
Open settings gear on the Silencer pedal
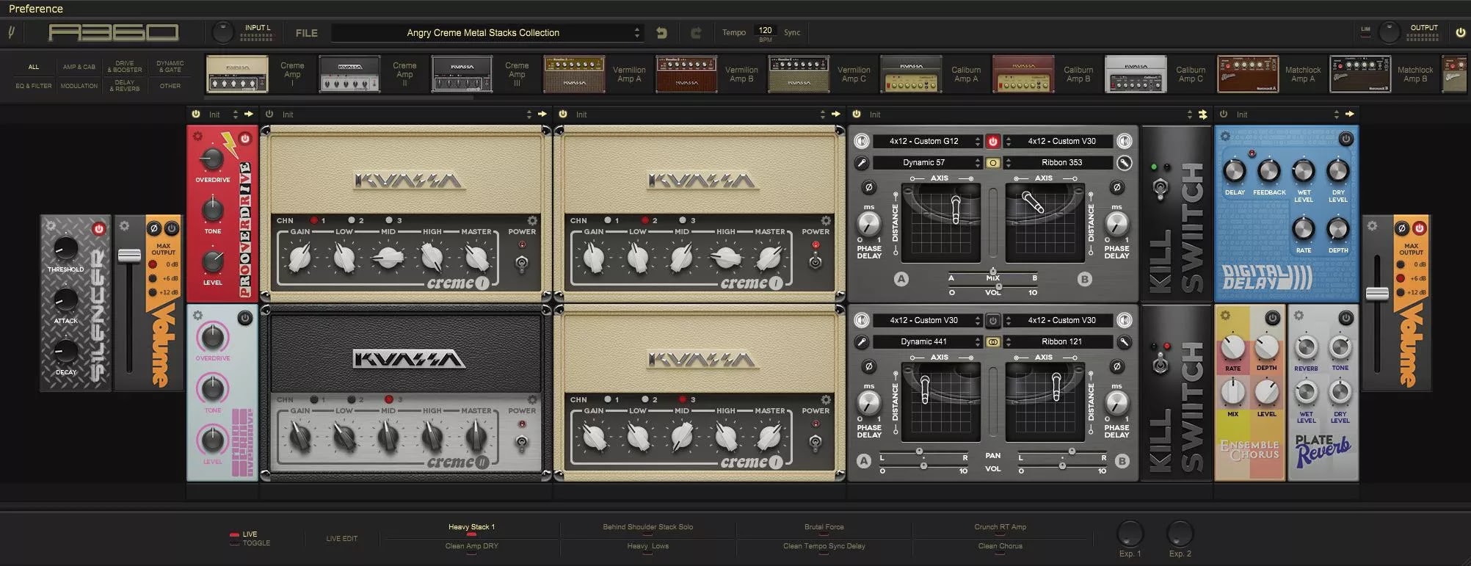pyautogui.click(x=51, y=226)
